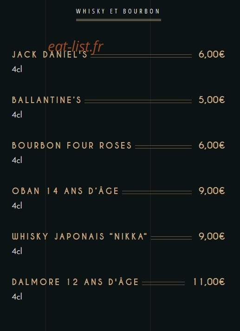Image resolution: width=240 pixels, height=331 pixels.
Task: Click the 4cl label under Ballantine's
Action: pos(17,115)
